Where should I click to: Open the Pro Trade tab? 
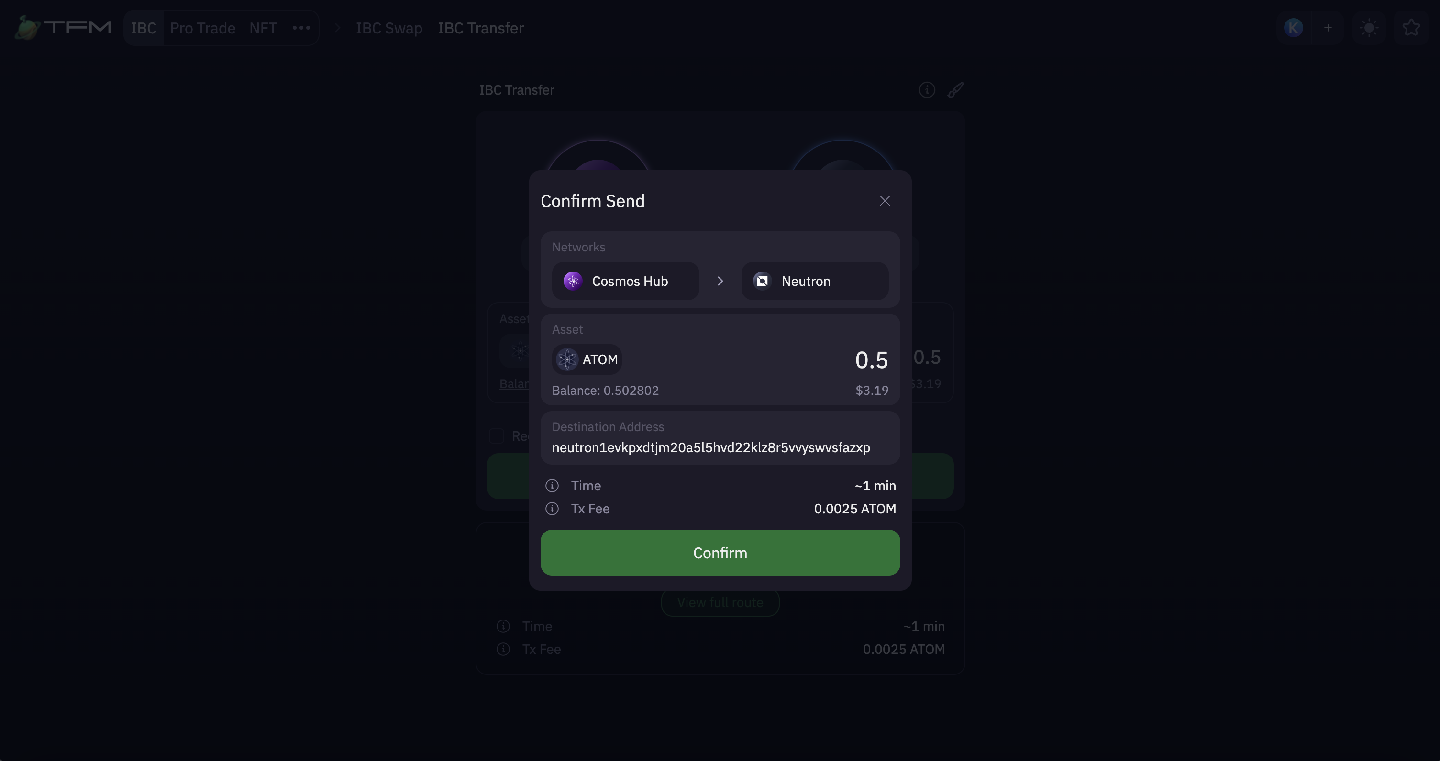tap(202, 28)
